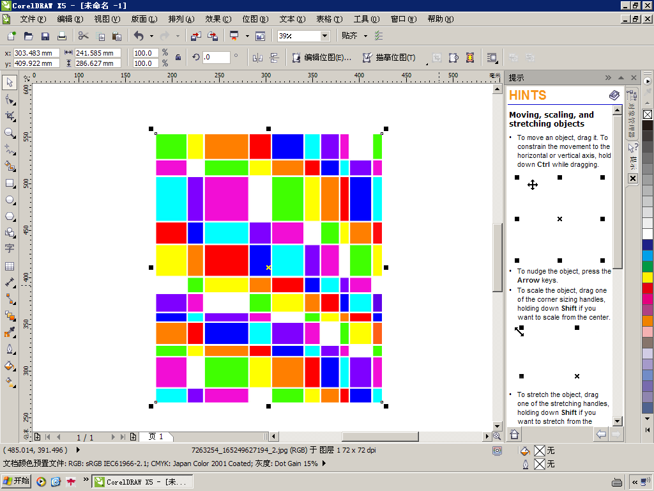Open the Effects (效果) menu
The image size is (654, 491).
[x=218, y=19]
